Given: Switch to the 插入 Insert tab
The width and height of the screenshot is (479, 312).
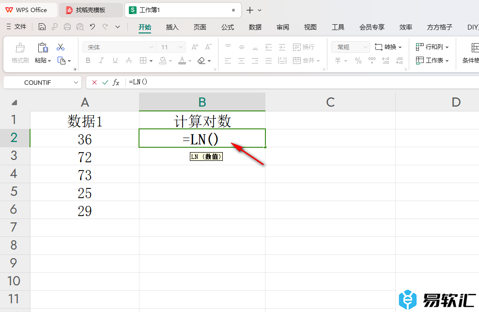Looking at the screenshot, I should point(172,27).
